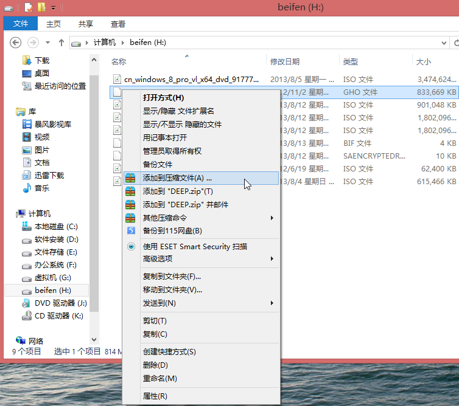Choose 重命名(M) from the context menu
This screenshot has width=459, height=406.
pos(201,378)
